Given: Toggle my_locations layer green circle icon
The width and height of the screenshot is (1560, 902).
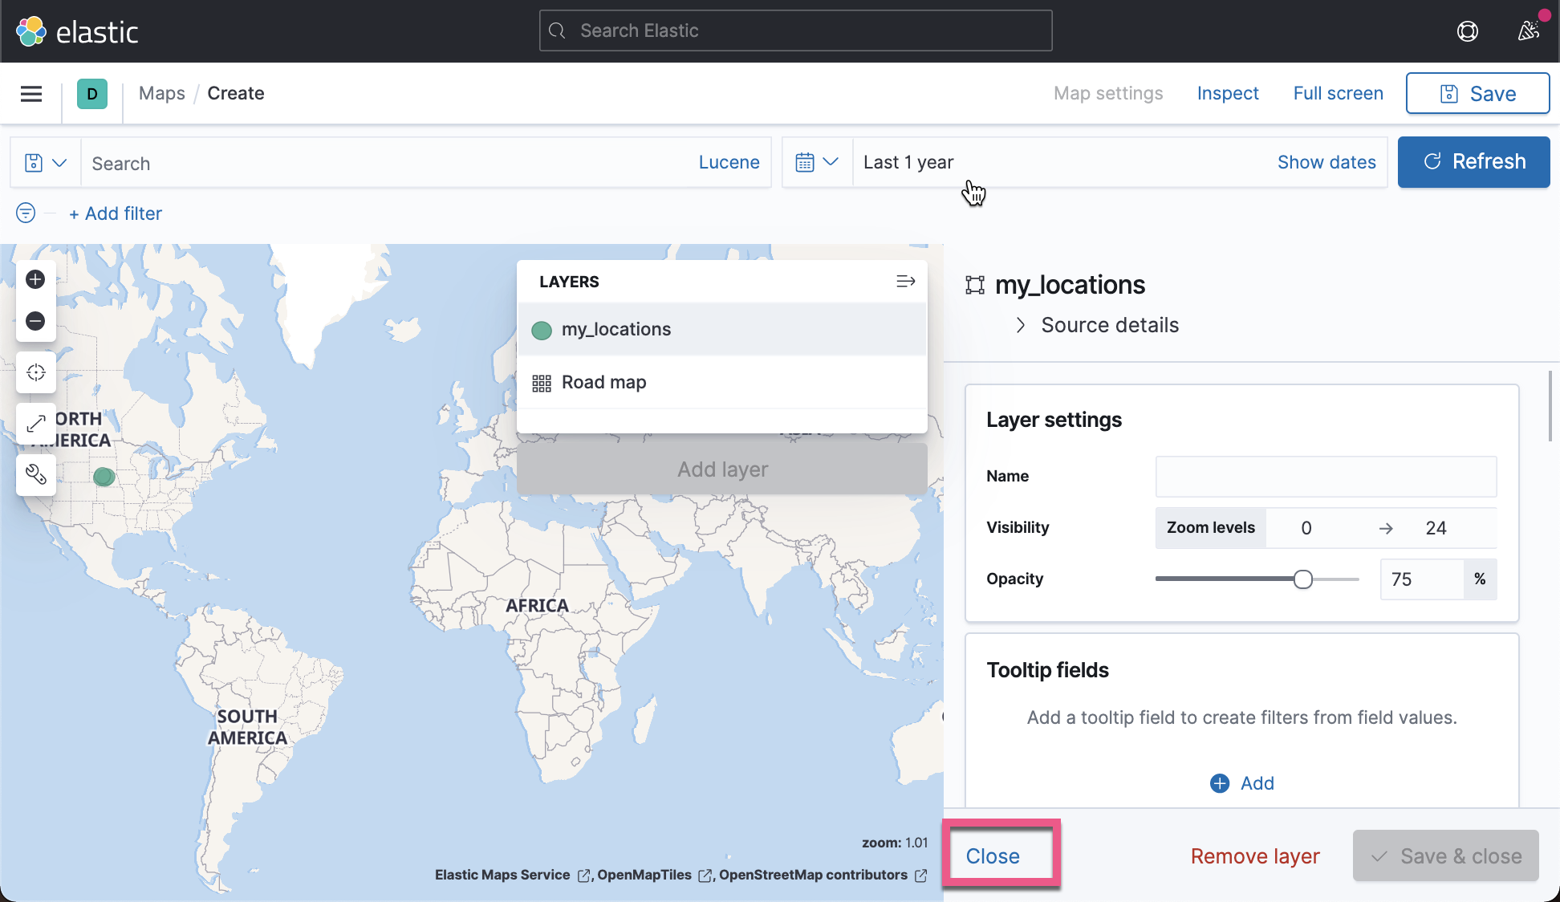Looking at the screenshot, I should point(542,330).
